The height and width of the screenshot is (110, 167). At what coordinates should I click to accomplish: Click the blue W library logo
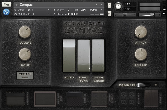(6, 12)
